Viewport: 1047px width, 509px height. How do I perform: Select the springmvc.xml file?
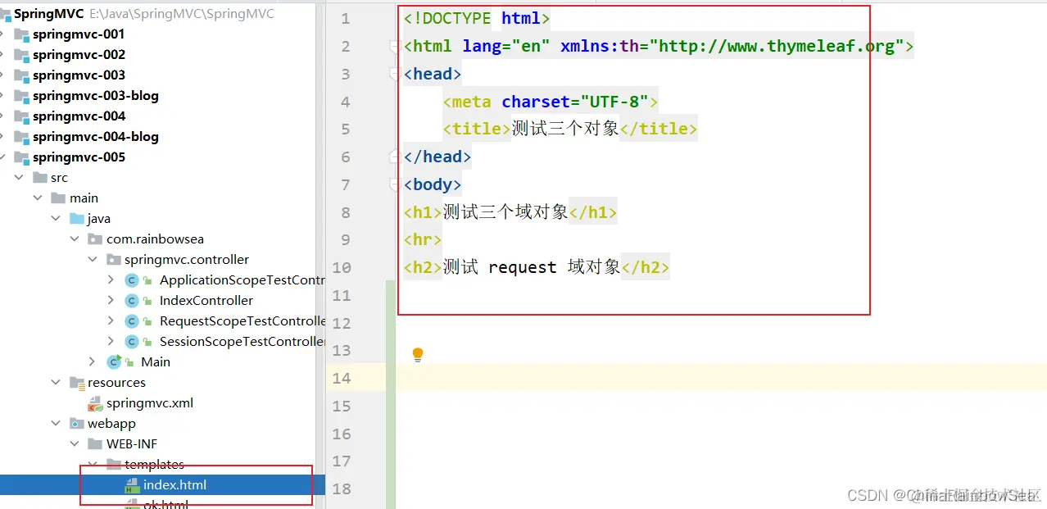(x=150, y=403)
